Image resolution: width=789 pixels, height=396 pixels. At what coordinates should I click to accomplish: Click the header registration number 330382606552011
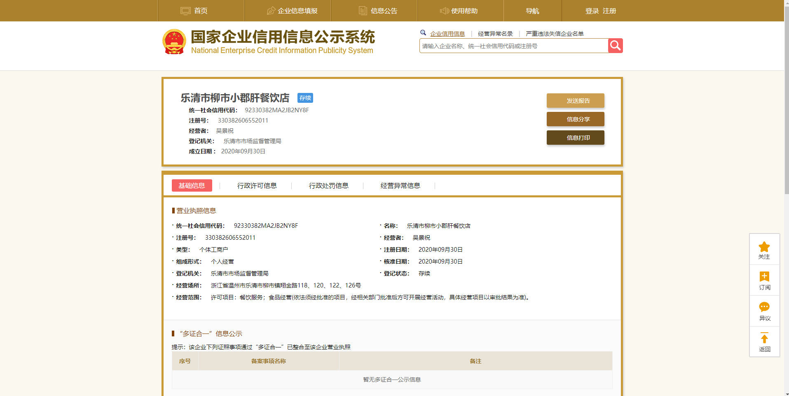(243, 120)
